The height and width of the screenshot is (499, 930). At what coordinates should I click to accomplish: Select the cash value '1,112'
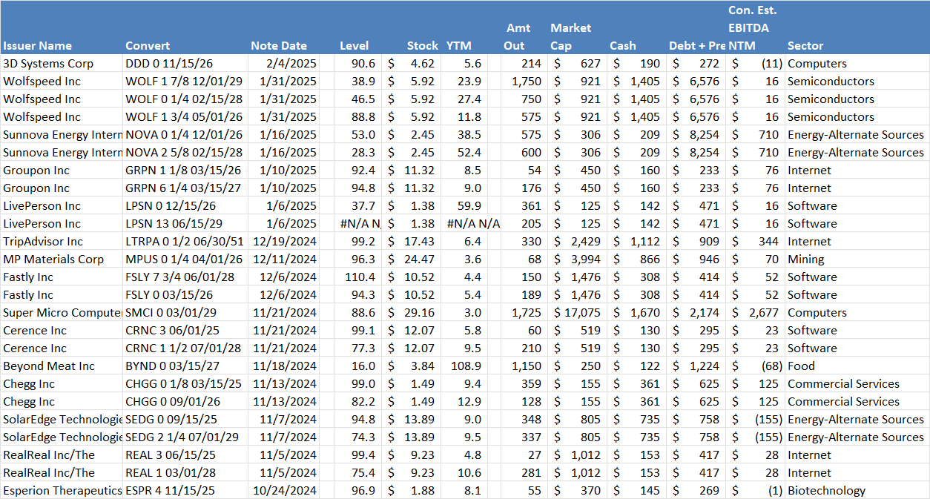pyautogui.click(x=644, y=242)
